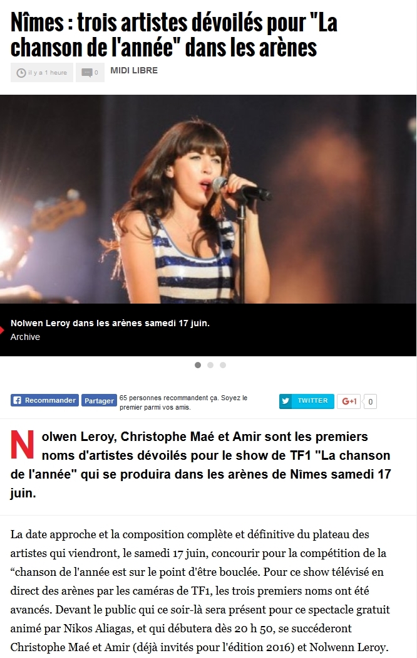This screenshot has height=658, width=417.
Task: Click the 'il y a 1 heure' timestamp
Action: (x=48, y=73)
